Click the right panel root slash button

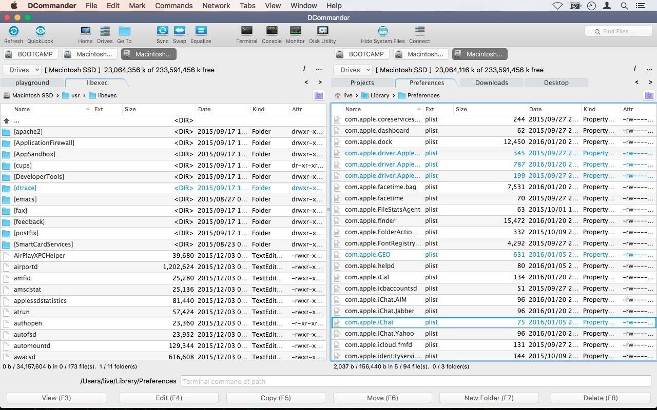(x=634, y=69)
